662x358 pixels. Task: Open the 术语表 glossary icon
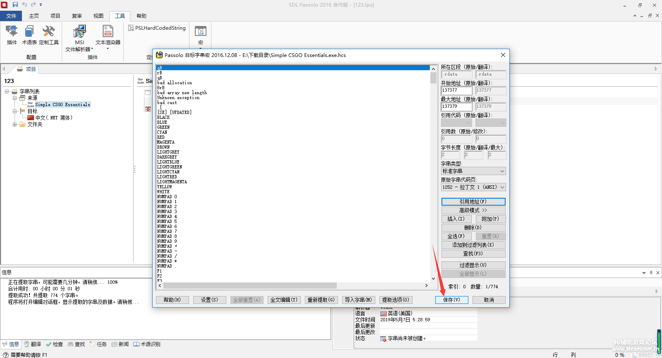tap(29, 32)
